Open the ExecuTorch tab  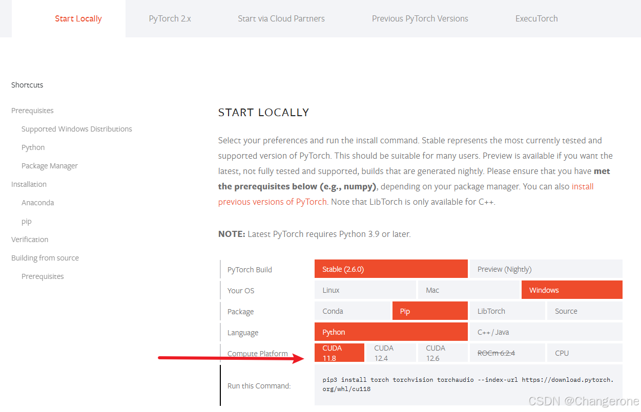point(536,18)
